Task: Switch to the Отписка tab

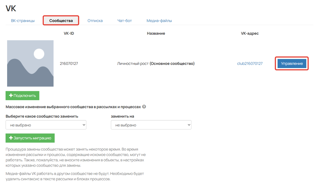Action: (95, 20)
